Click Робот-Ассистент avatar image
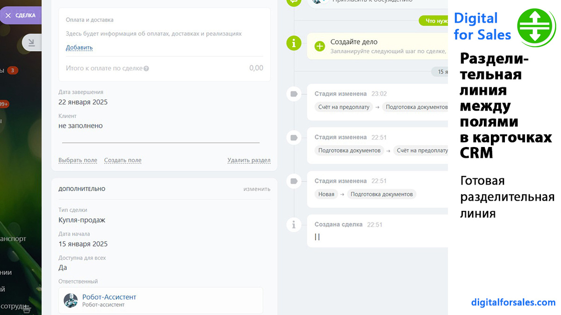561x315 pixels. click(x=71, y=300)
